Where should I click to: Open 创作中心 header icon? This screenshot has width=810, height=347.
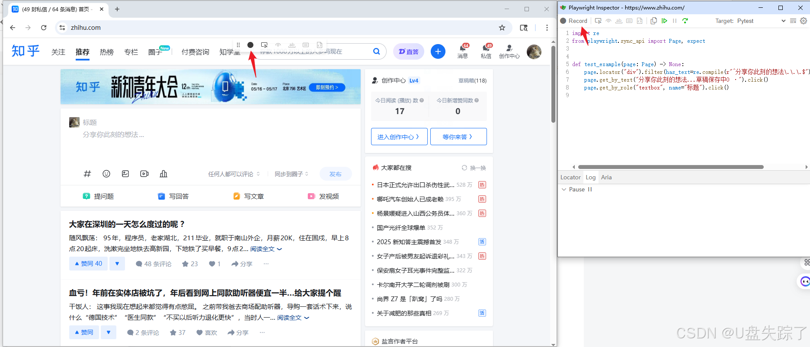click(509, 51)
